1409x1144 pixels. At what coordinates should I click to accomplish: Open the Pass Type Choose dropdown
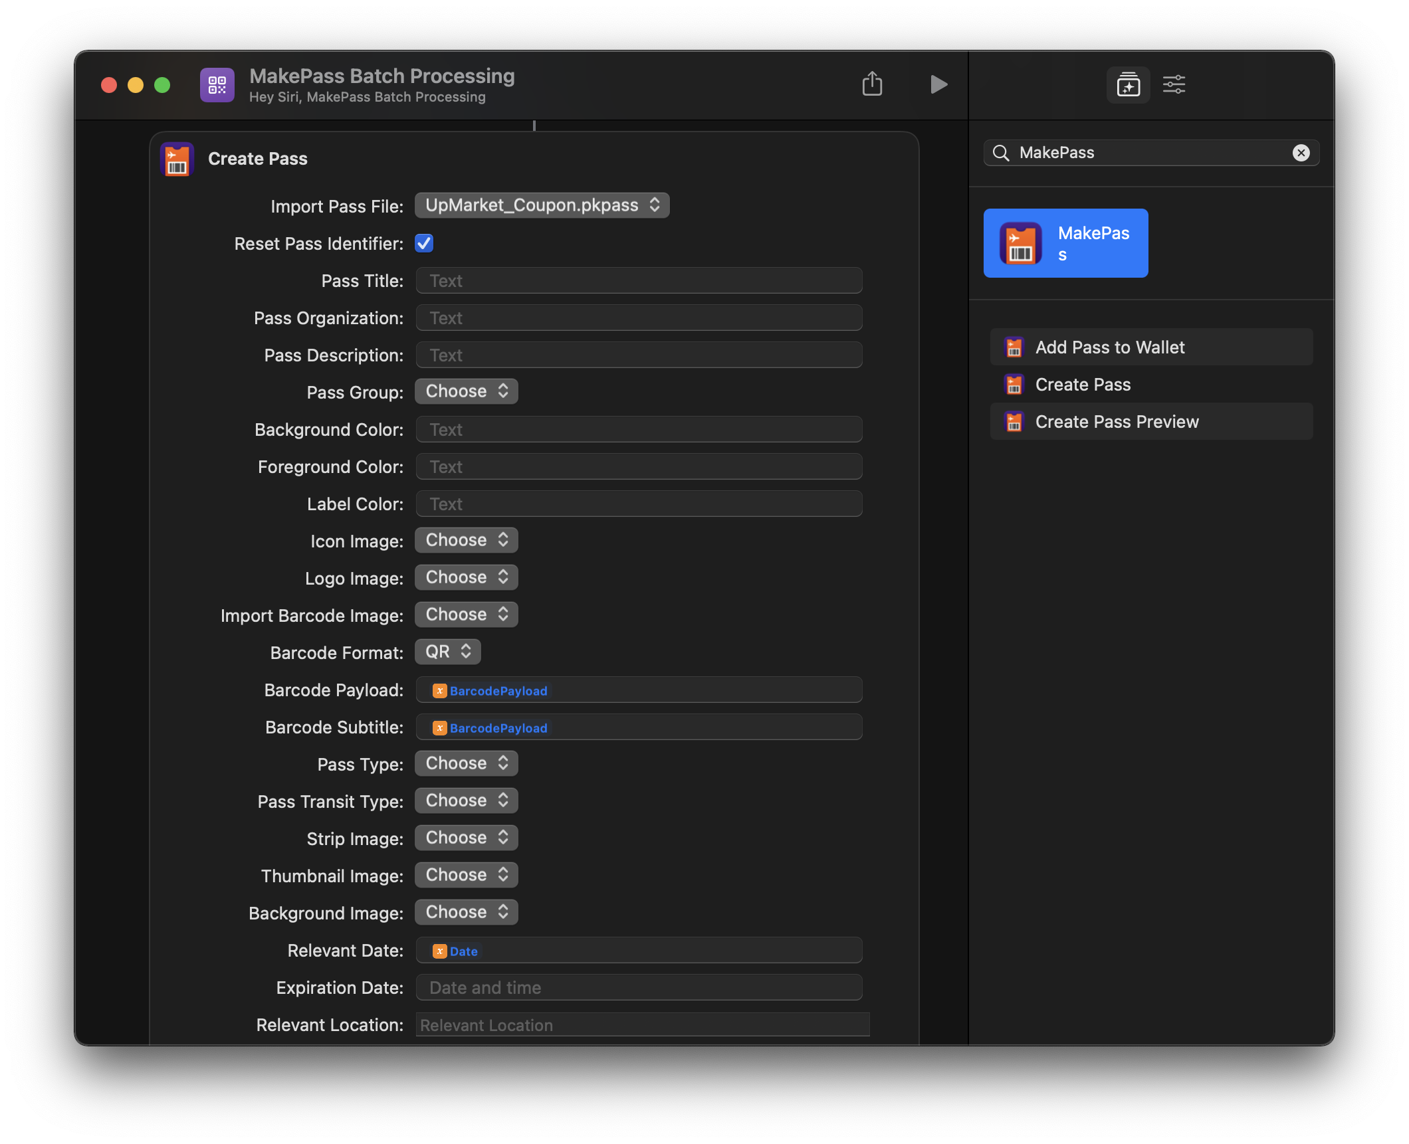466,763
